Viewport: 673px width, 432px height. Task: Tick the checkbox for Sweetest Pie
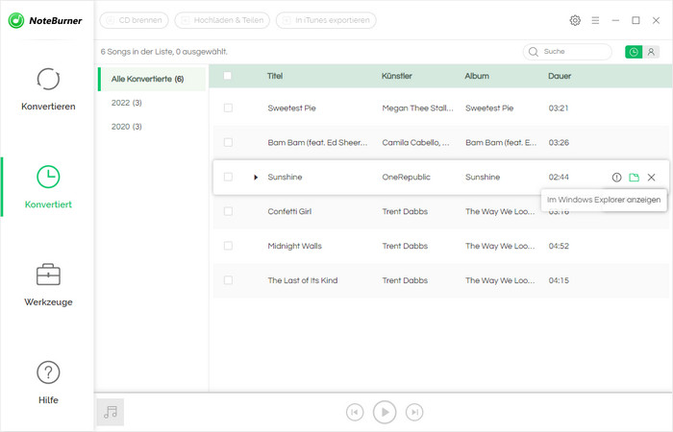click(x=228, y=108)
